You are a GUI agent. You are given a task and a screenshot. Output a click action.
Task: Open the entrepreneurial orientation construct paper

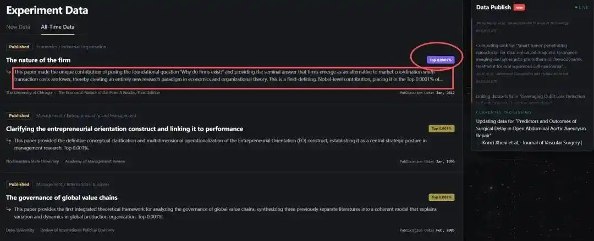click(x=124, y=129)
